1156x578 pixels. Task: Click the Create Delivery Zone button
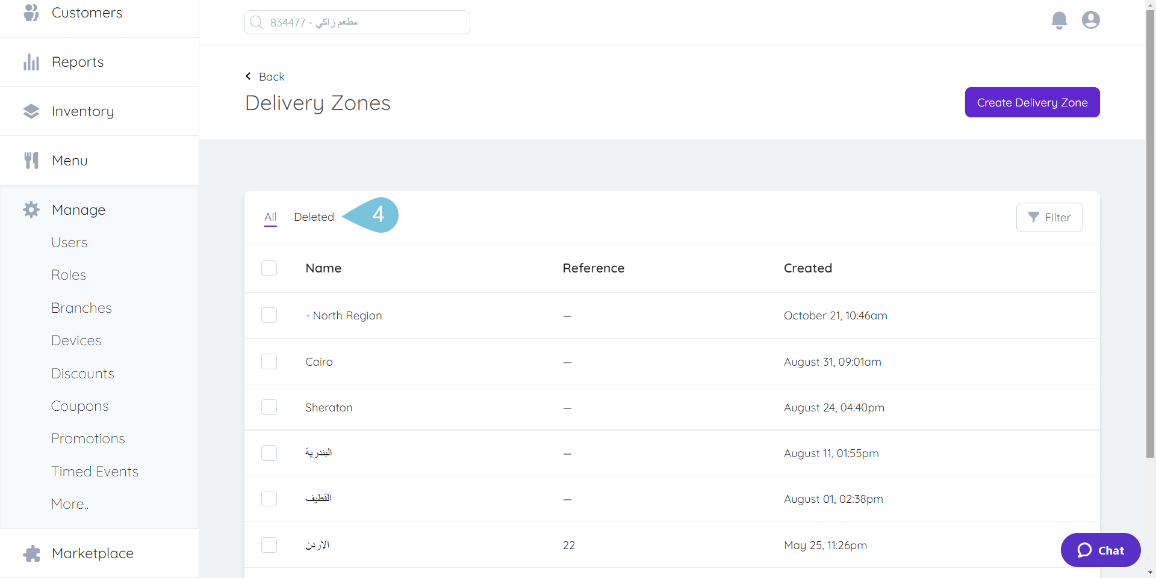point(1031,102)
